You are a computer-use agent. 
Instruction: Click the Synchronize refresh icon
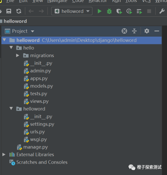point(19,11)
